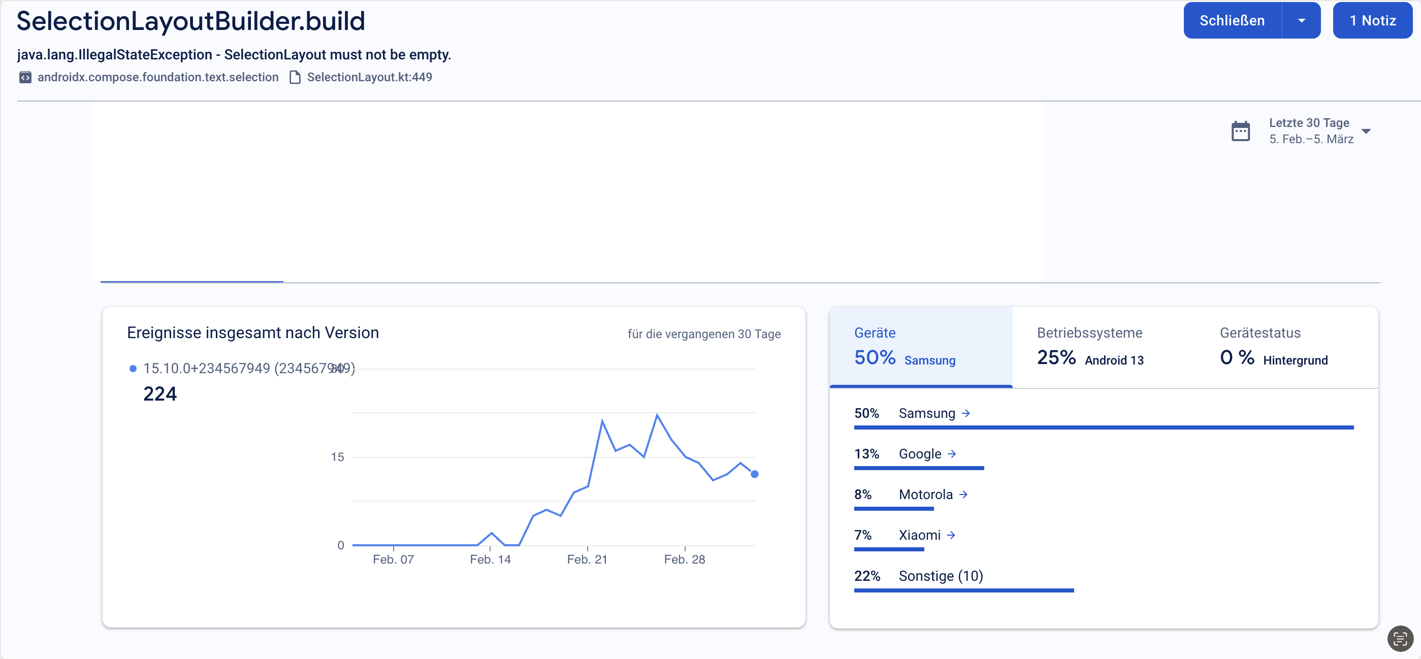
Task: Click the Sonstige (10) devices row
Action: 940,576
